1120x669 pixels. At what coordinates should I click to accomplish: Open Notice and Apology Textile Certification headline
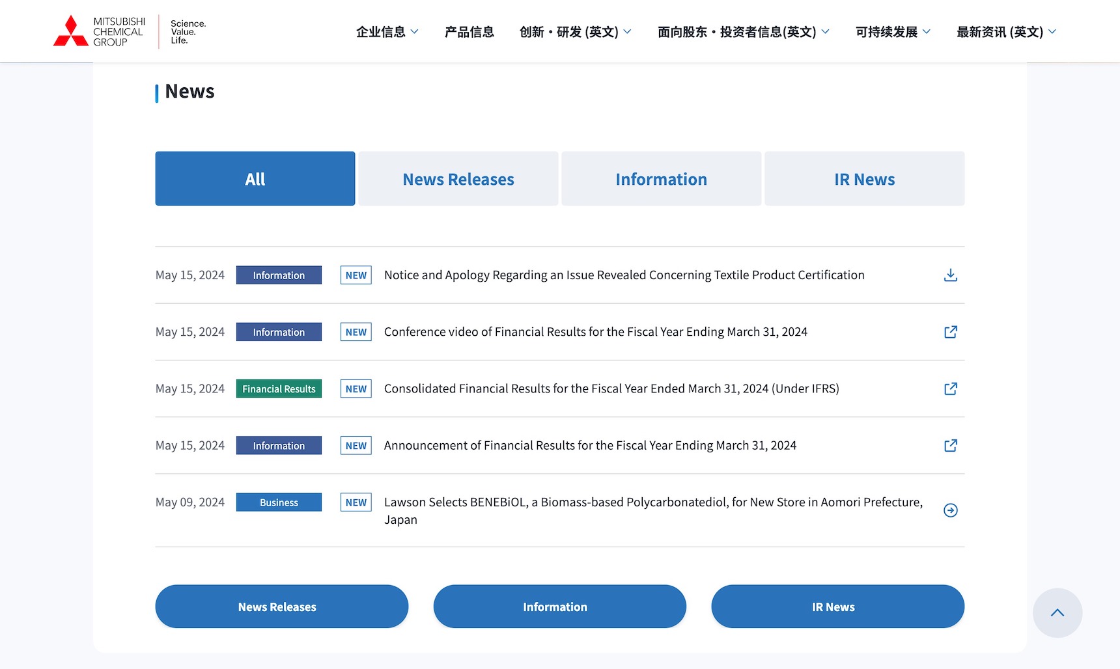pyautogui.click(x=624, y=275)
